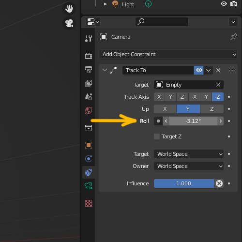Click the Track To panel drag handle
The height and width of the screenshot is (242, 242).
coord(232,70)
